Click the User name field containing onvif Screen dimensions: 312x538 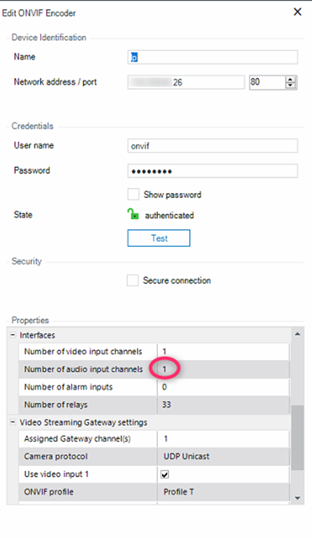coord(213,146)
